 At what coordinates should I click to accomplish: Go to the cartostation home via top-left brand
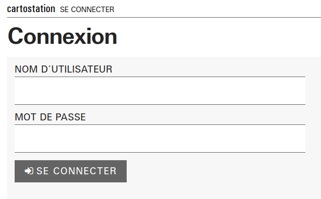(31, 9)
